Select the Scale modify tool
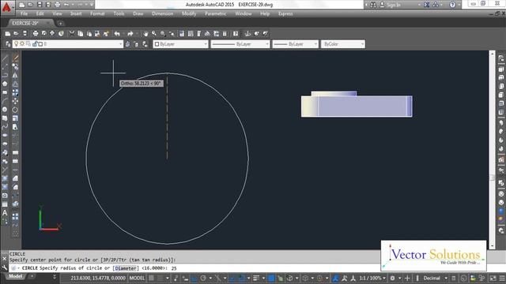The image size is (506, 284). point(15,118)
